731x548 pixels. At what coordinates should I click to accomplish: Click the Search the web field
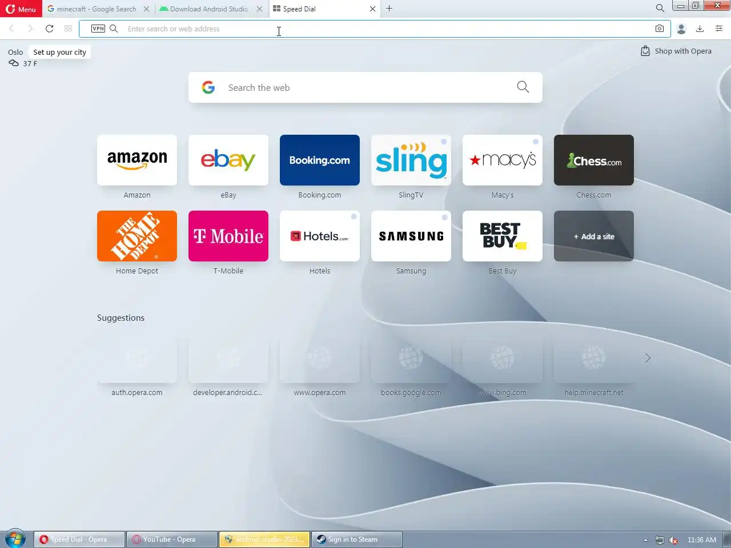tap(365, 87)
